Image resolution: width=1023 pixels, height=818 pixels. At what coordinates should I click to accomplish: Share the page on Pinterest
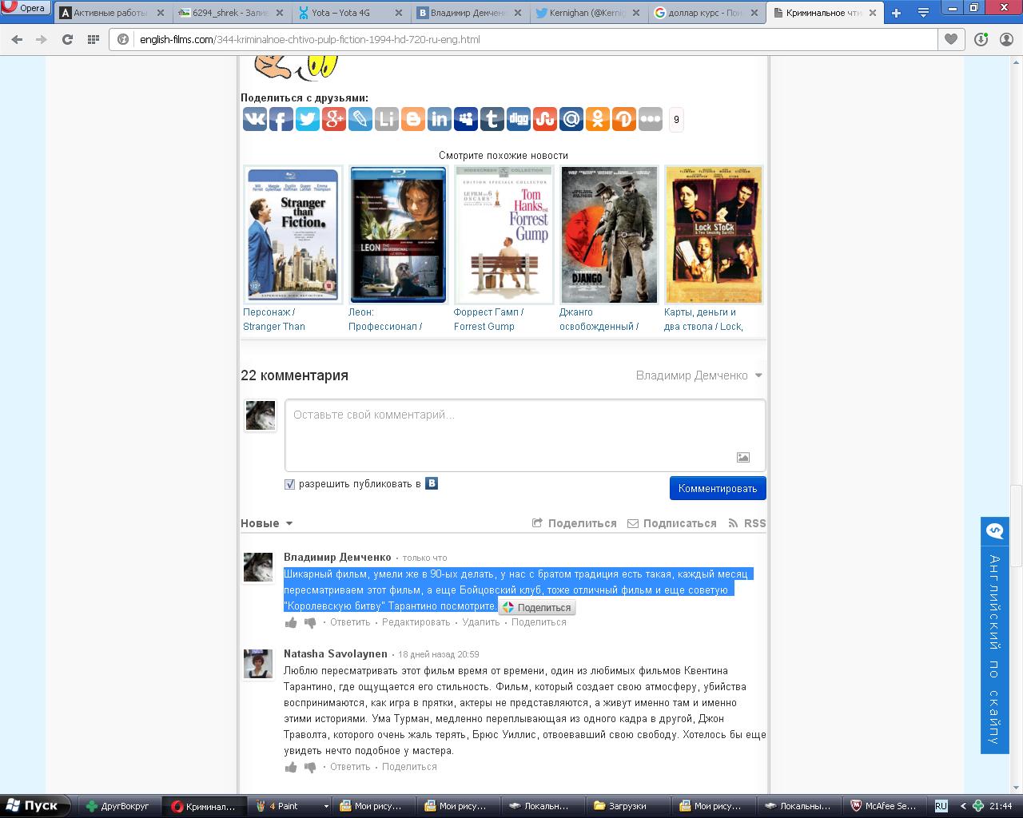[624, 119]
